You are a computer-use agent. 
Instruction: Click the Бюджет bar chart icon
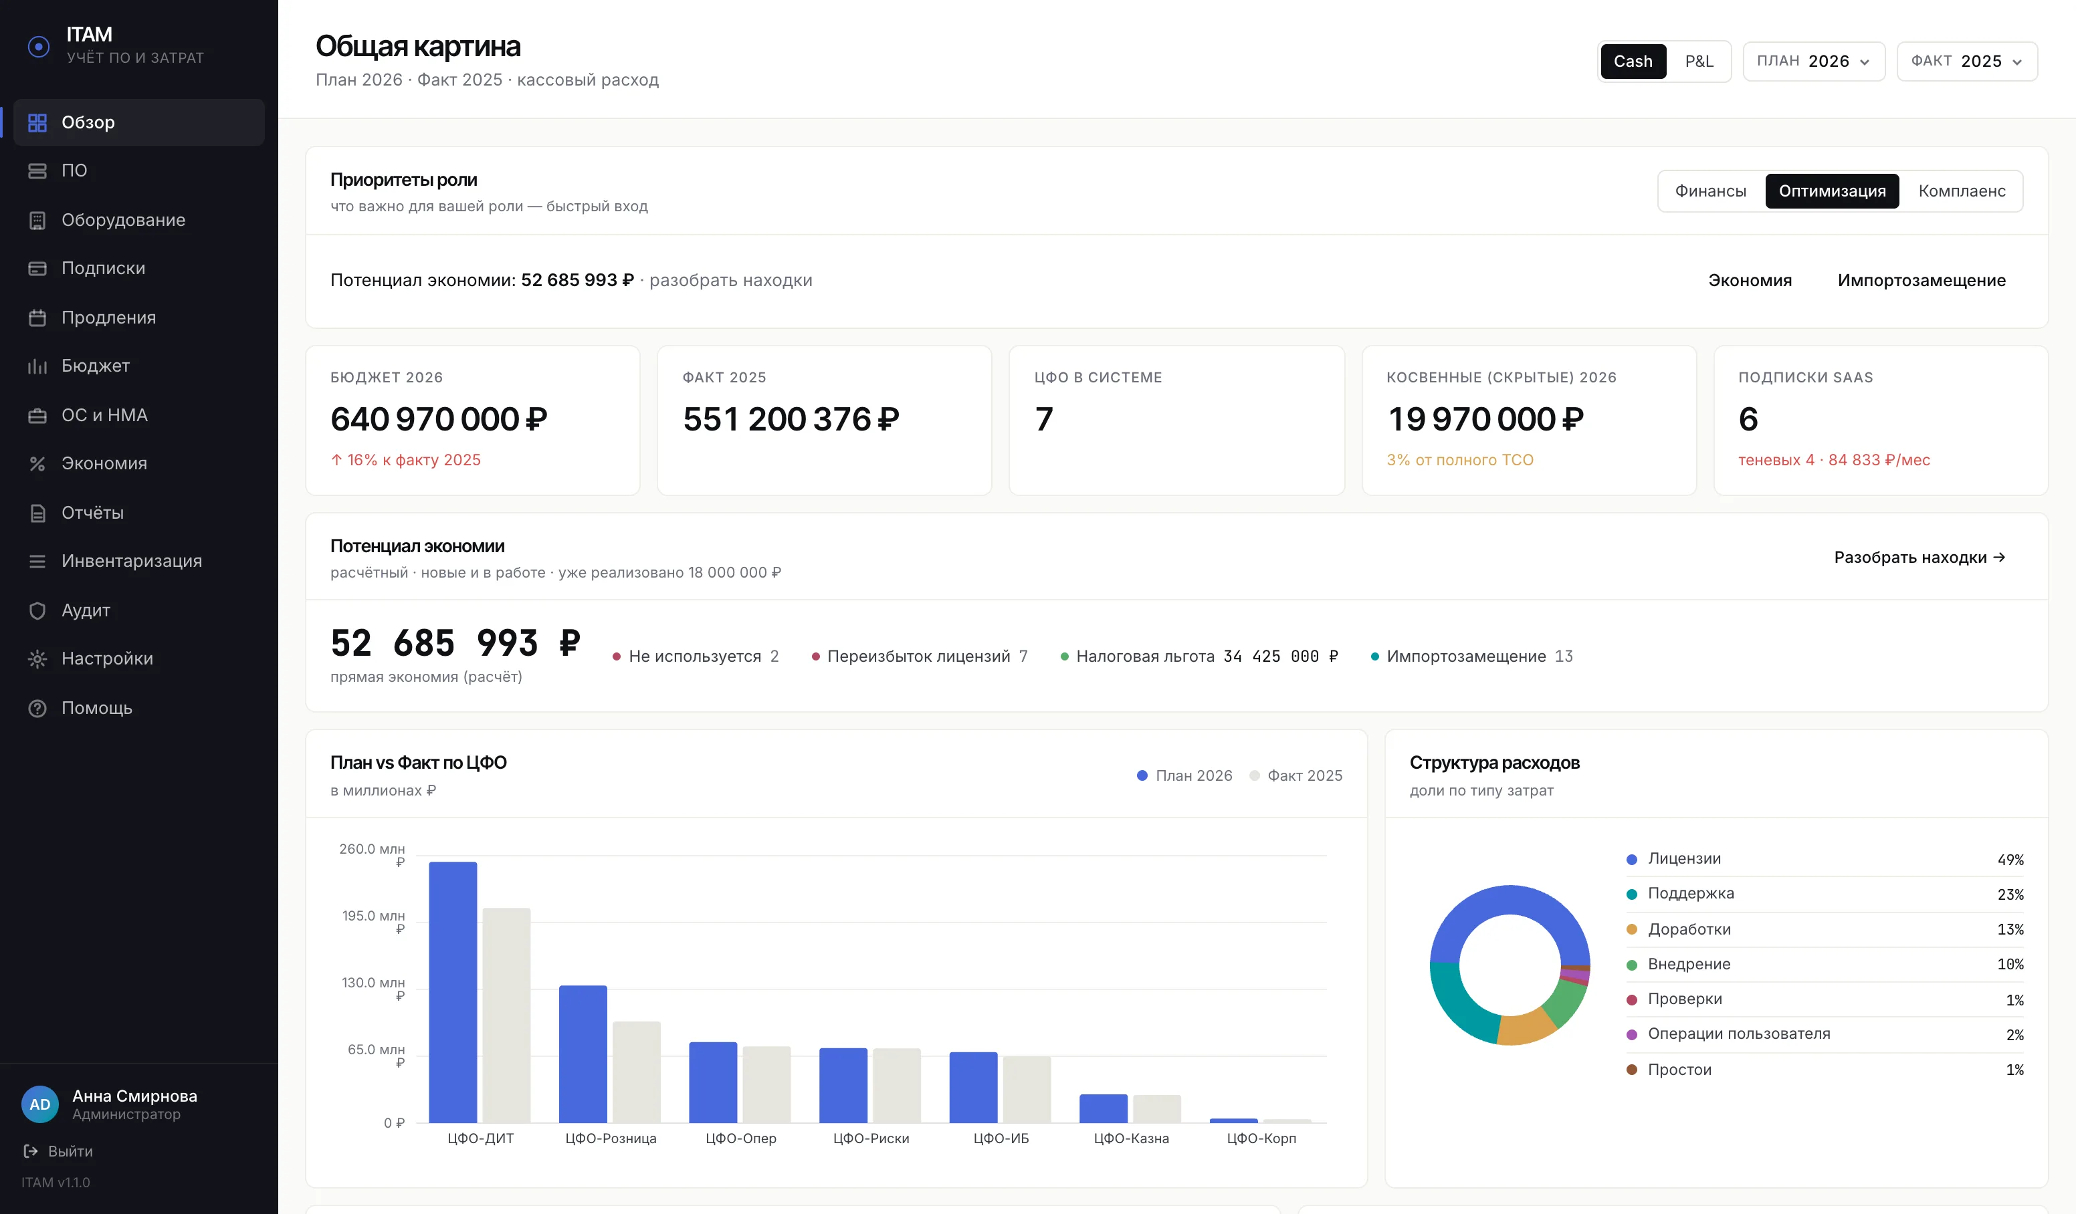[x=37, y=366]
